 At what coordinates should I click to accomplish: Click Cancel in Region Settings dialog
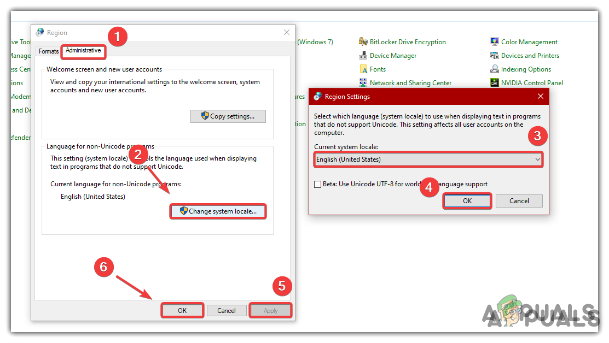pyautogui.click(x=519, y=201)
